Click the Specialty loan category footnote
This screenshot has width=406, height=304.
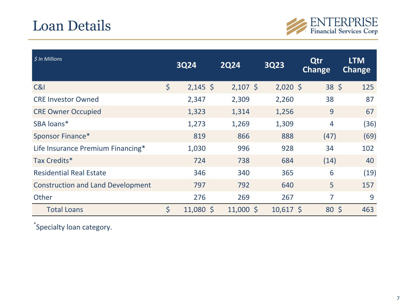73,227
